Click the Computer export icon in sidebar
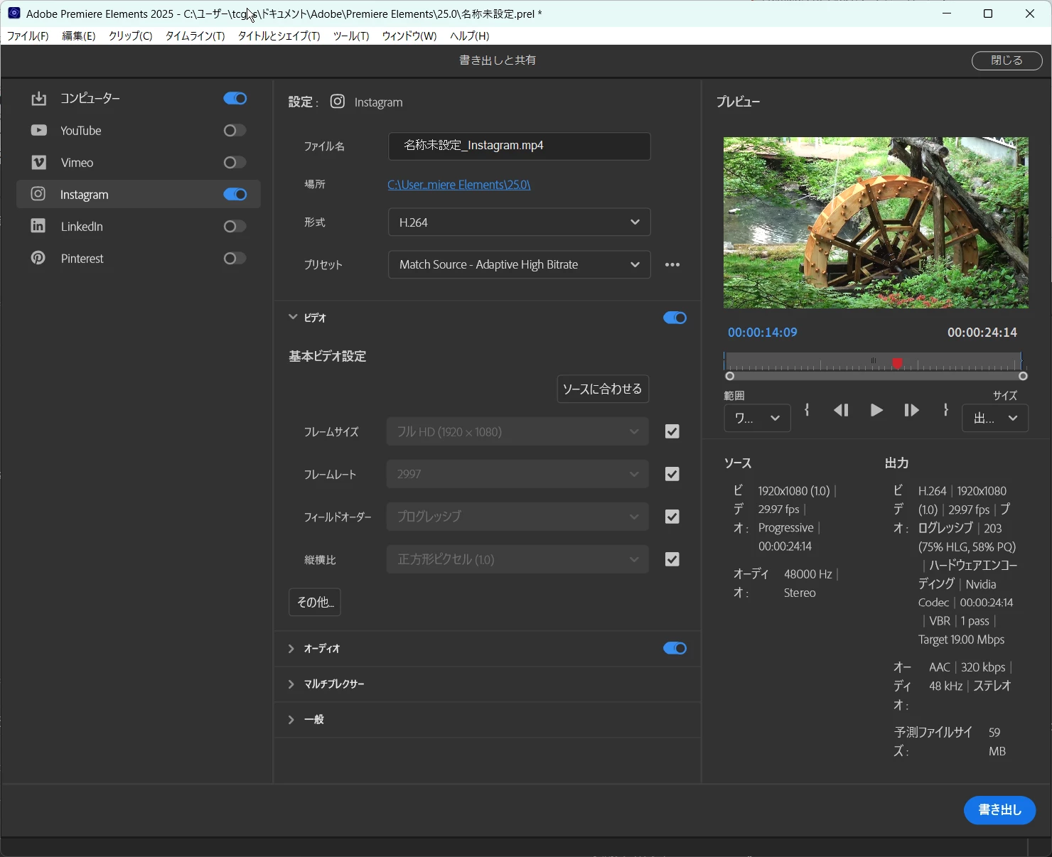The image size is (1052, 857). point(38,99)
